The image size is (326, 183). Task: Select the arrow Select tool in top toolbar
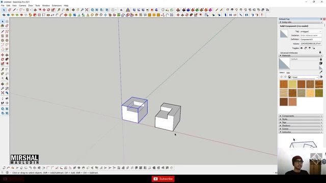click(4, 10)
